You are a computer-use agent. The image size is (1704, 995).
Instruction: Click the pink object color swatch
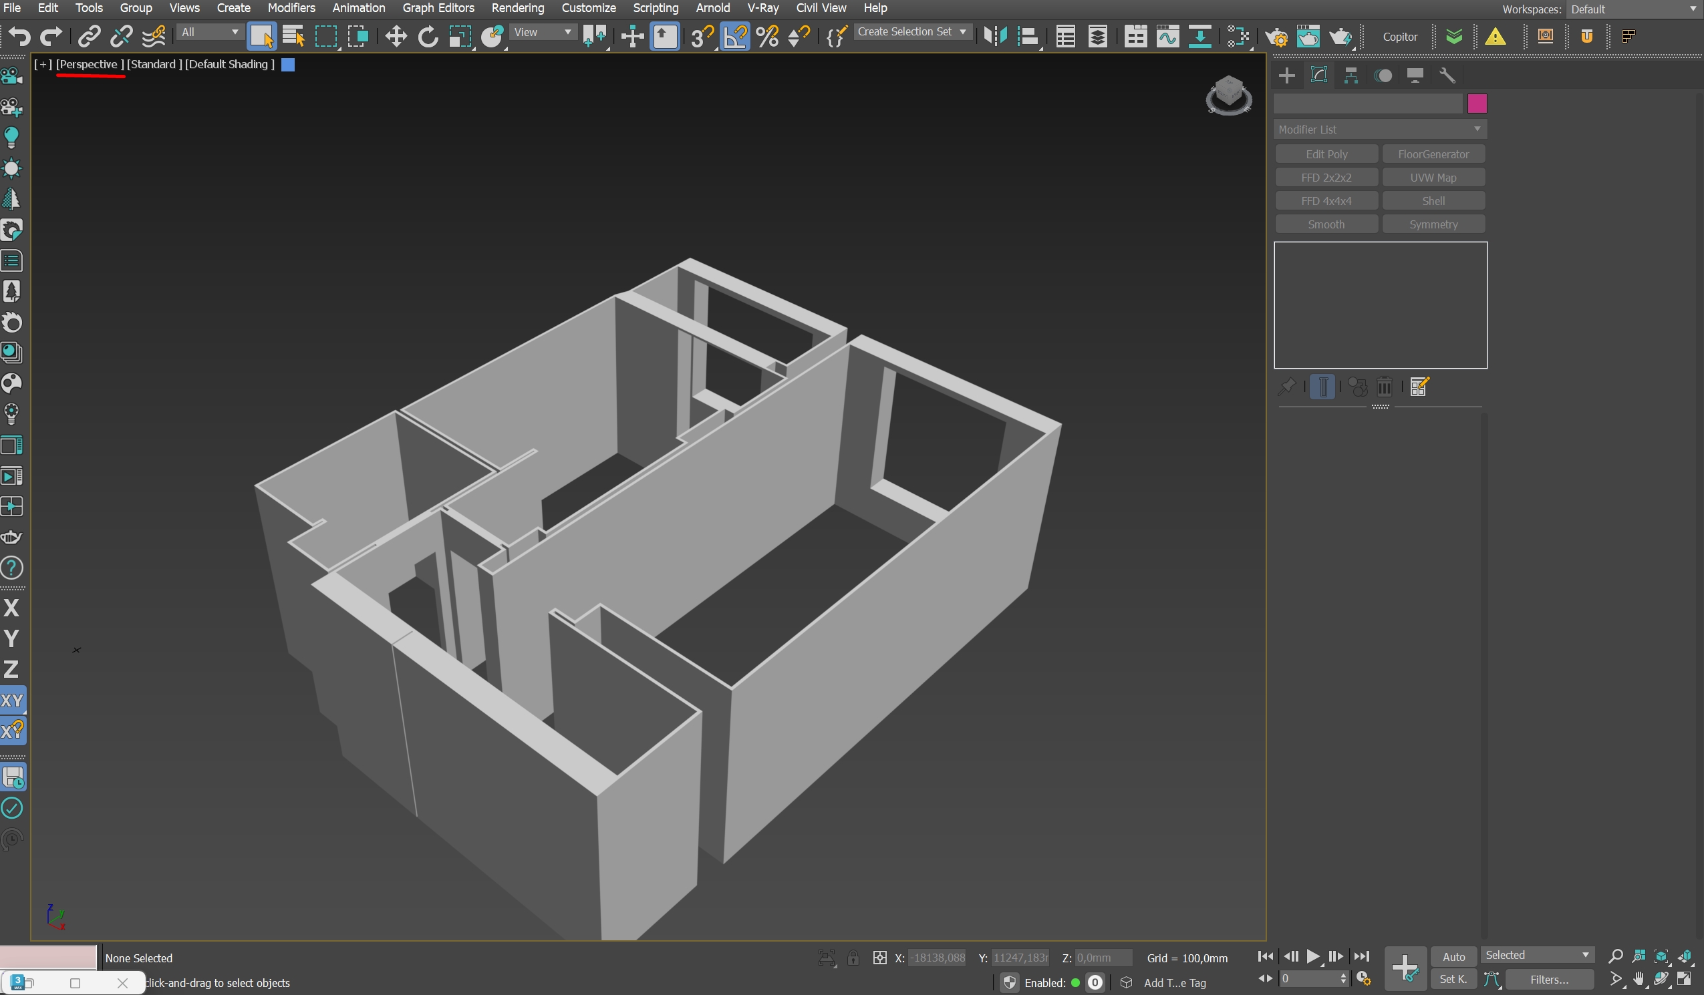(x=1477, y=104)
